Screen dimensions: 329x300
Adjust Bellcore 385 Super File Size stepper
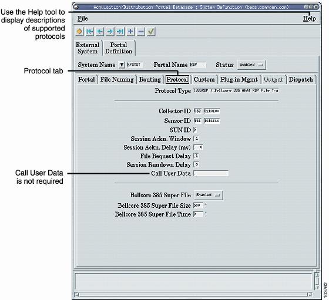click(206, 205)
